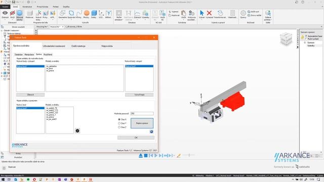Switch to Uživatelská nastavení tab
Viewport: 324px width, 182px height.
(x=54, y=46)
